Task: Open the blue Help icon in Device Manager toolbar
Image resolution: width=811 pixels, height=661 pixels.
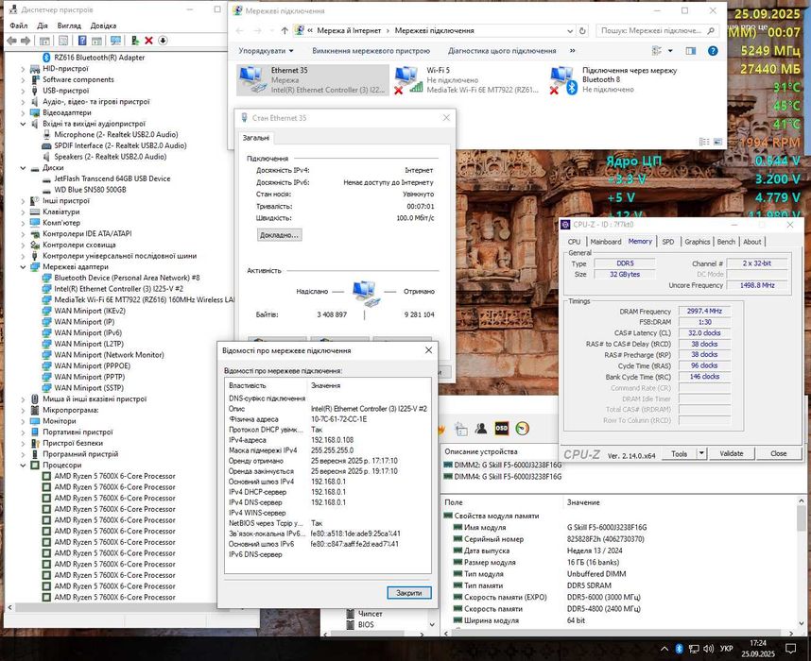Action: click(82, 41)
